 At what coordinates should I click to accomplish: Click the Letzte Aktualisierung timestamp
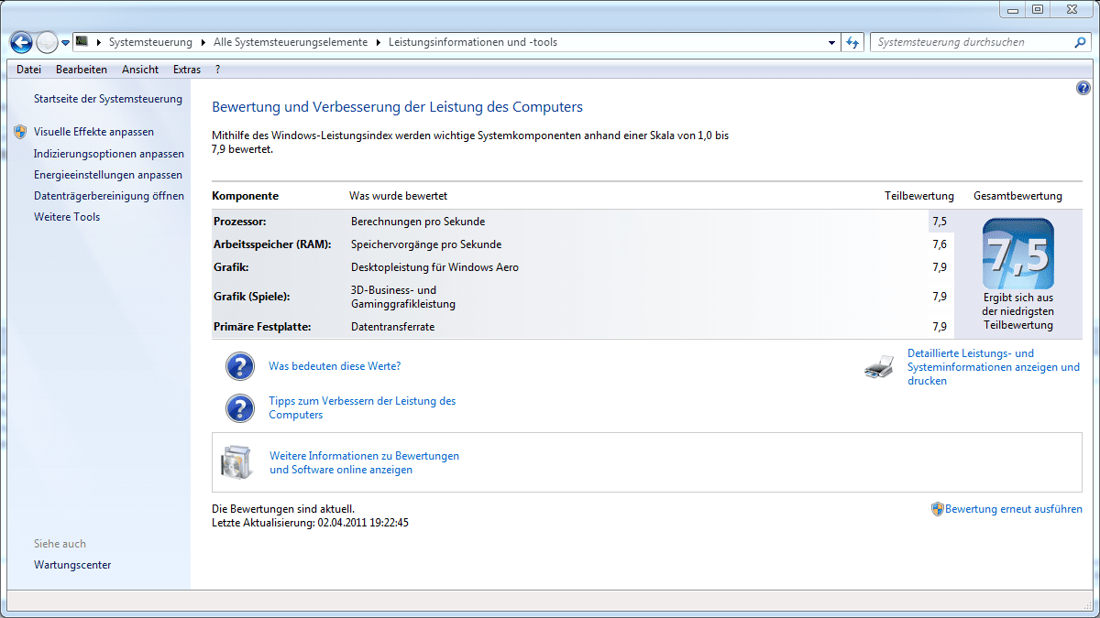pos(310,523)
